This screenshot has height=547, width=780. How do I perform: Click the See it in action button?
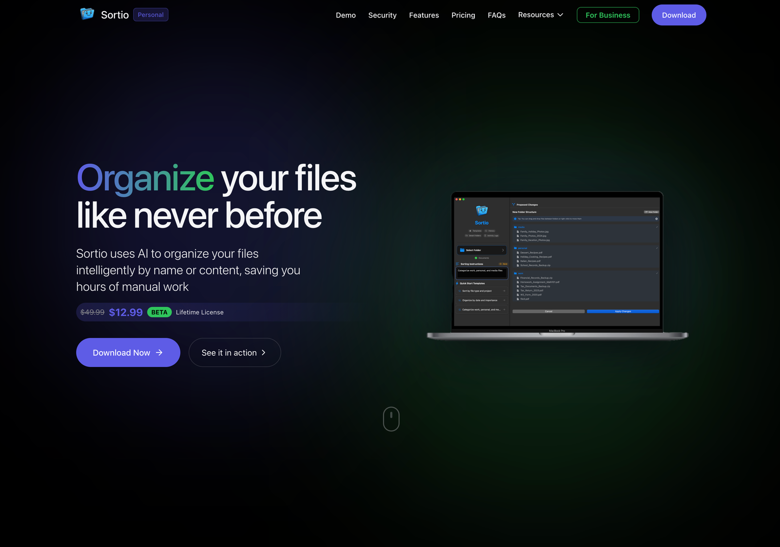pyautogui.click(x=234, y=353)
